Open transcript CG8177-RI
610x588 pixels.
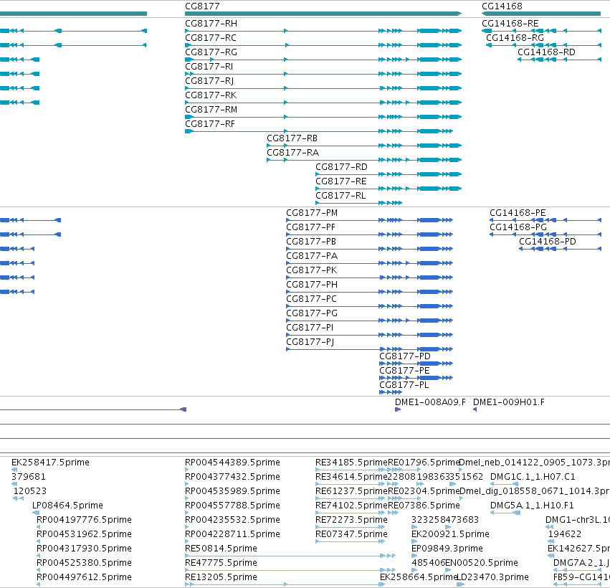pos(209,67)
